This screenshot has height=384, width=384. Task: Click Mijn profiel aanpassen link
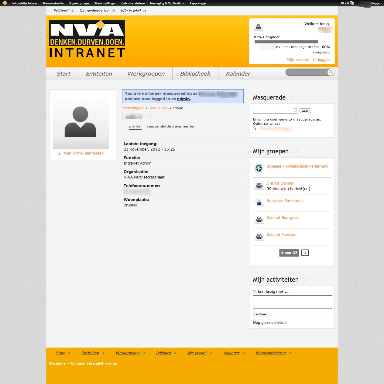84,153
